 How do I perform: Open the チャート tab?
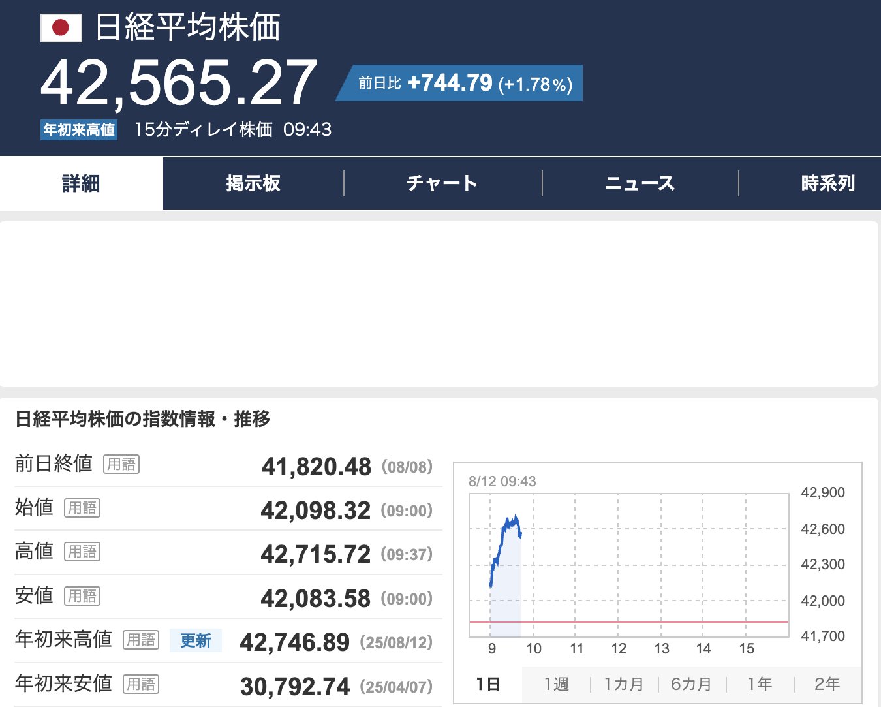(442, 183)
